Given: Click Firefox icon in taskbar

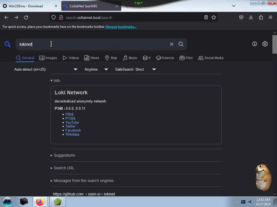Looking at the screenshot, I should point(40,202).
